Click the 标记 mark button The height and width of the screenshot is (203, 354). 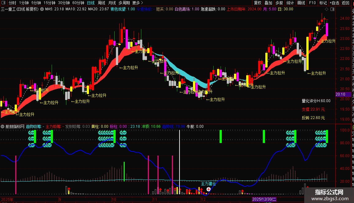point(323,3)
